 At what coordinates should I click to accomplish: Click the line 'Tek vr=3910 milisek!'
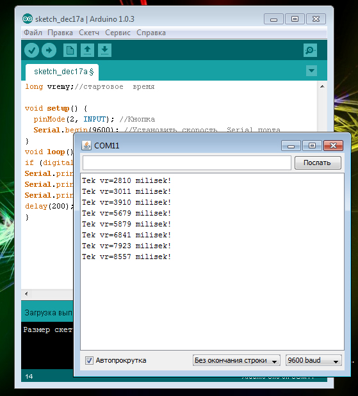pos(126,202)
